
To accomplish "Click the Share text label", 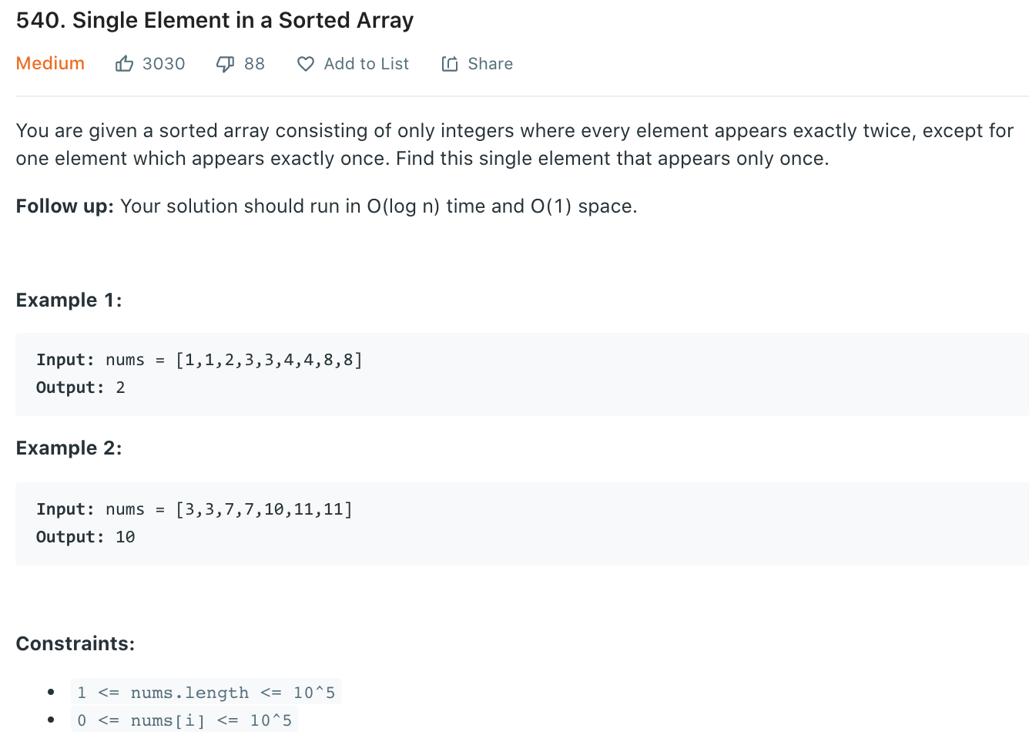I will click(491, 64).
